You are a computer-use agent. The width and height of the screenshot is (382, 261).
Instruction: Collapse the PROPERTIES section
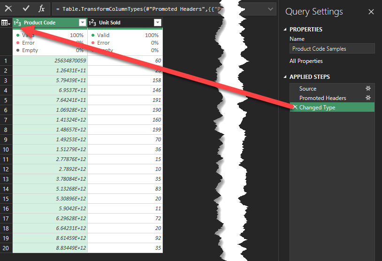[x=285, y=30]
